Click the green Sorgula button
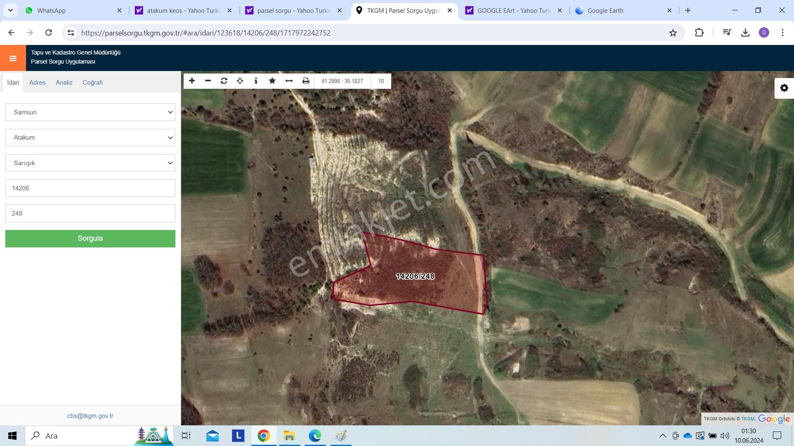794x446 pixels. 90,238
